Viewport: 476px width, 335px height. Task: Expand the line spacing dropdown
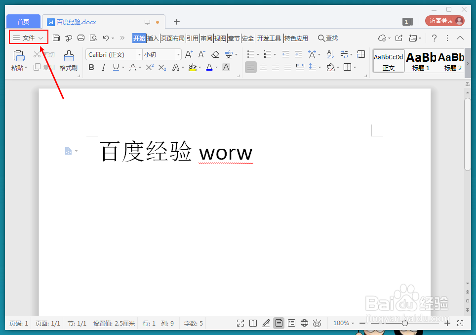[319, 67]
